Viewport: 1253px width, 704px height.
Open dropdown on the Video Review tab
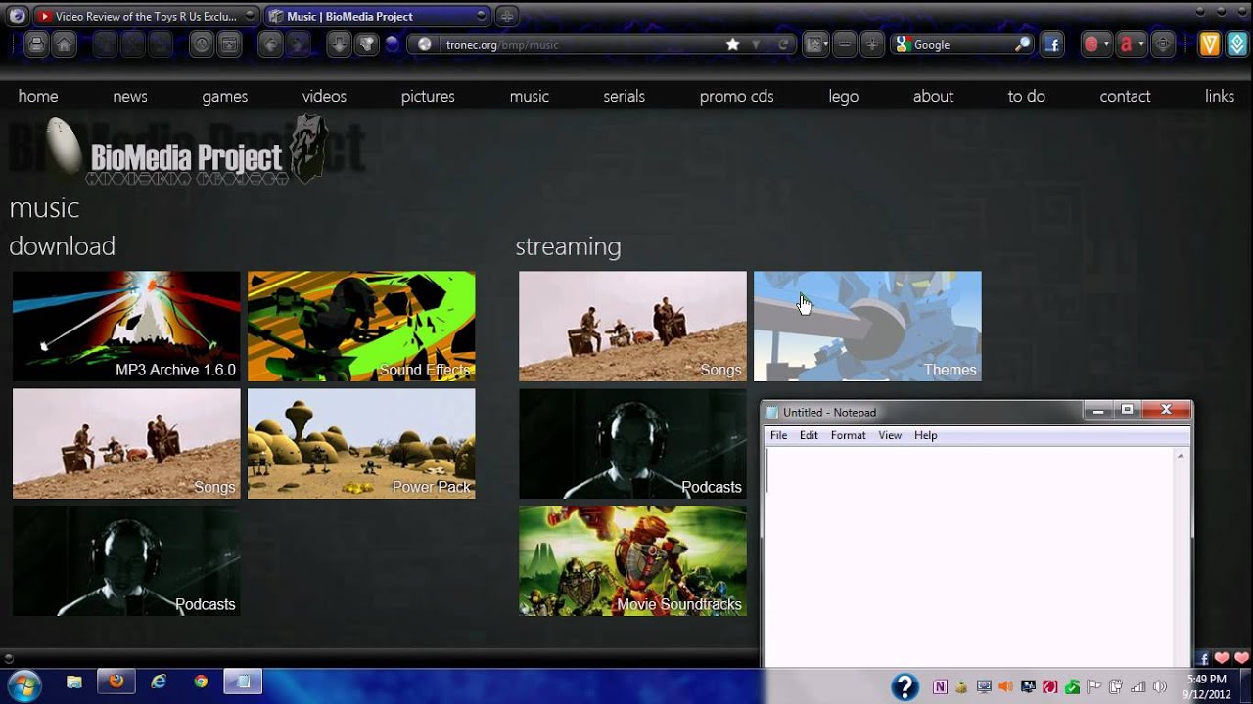click(x=250, y=16)
